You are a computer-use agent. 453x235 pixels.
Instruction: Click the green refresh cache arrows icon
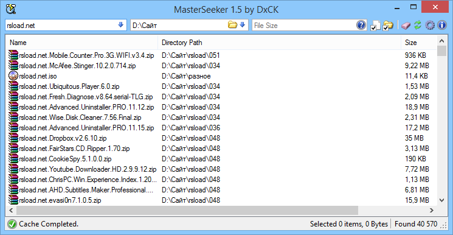coord(418,25)
